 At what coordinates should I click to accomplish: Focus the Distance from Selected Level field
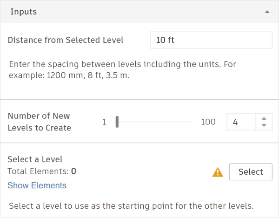coord(211,40)
